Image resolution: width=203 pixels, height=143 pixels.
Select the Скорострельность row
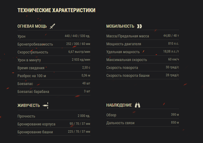(54, 52)
